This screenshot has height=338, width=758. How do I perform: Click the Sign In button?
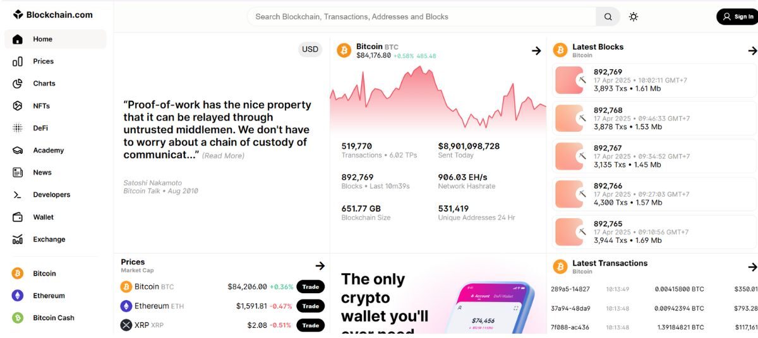pos(738,17)
